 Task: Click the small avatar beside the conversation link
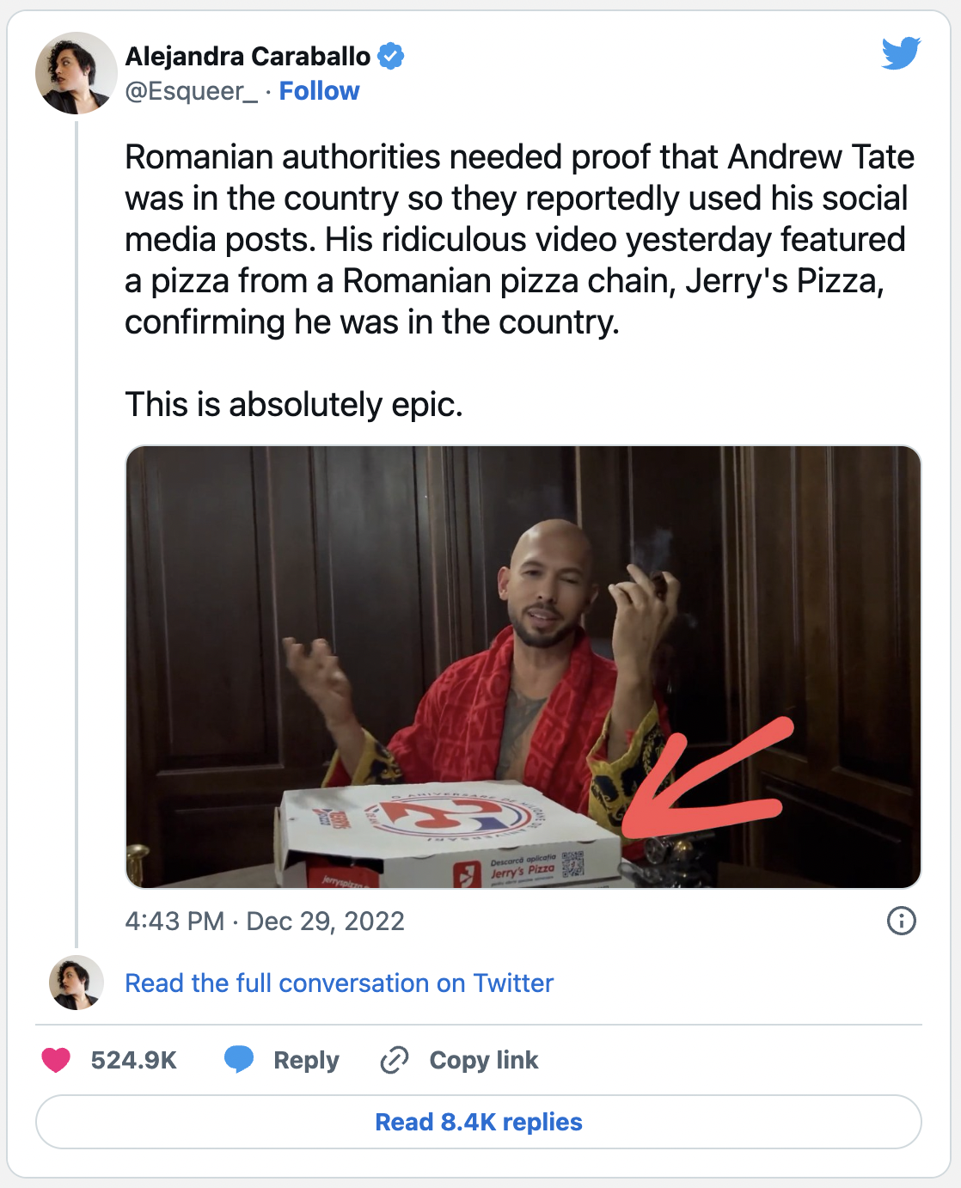76,982
